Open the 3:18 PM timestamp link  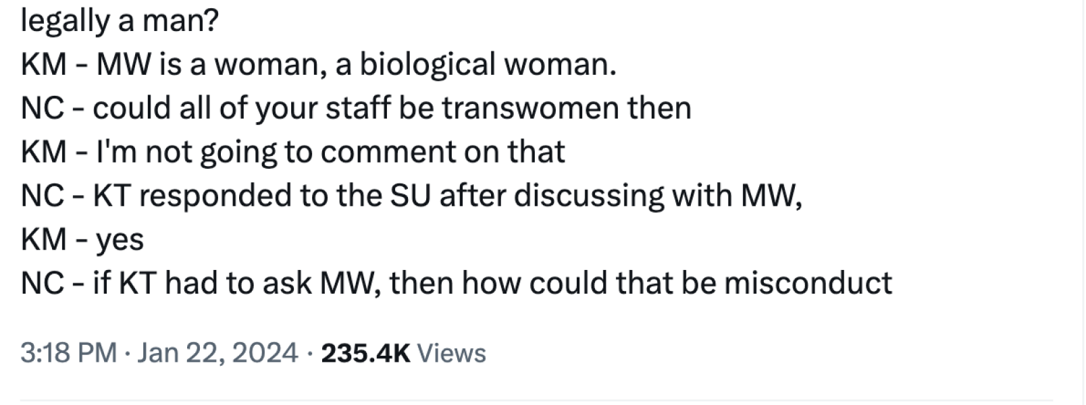click(68, 353)
